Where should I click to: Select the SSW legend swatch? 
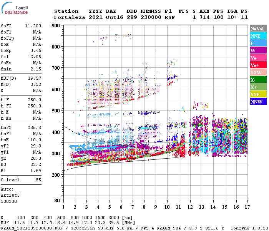(258, 72)
